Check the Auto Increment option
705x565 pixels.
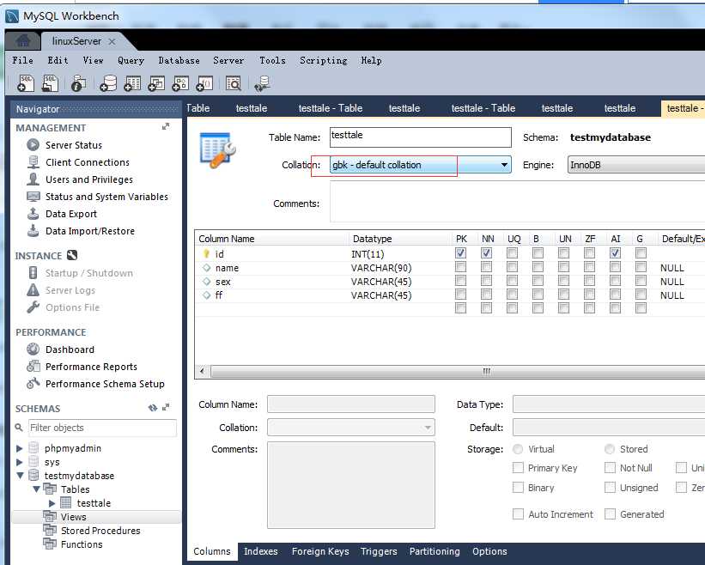click(x=518, y=513)
